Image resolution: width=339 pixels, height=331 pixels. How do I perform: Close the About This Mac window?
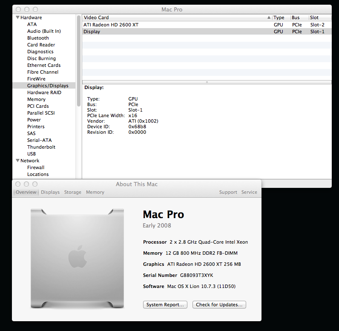tap(18, 184)
